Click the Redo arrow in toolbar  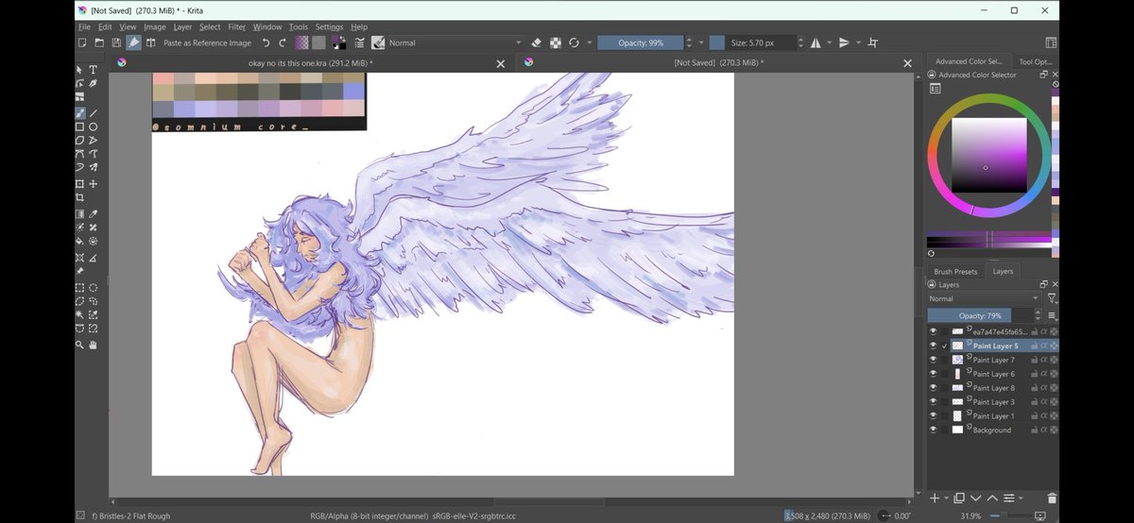[282, 42]
